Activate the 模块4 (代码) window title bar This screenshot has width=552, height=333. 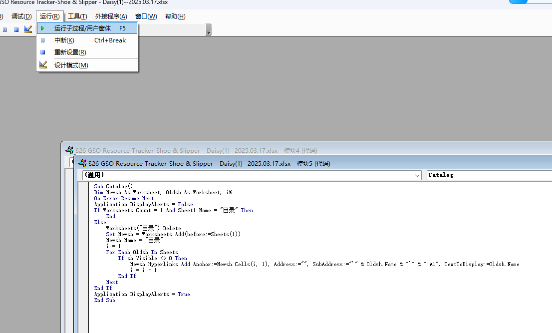(x=196, y=150)
